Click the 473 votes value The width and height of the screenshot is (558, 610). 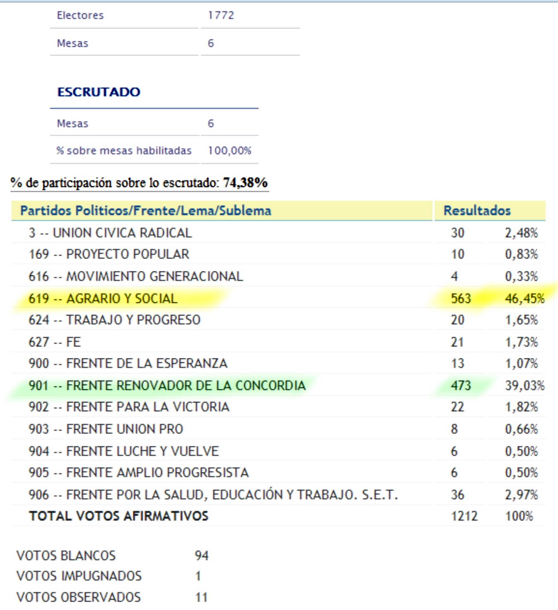point(461,385)
